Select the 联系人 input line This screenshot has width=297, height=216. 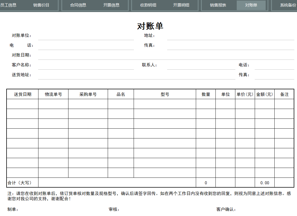201,65
